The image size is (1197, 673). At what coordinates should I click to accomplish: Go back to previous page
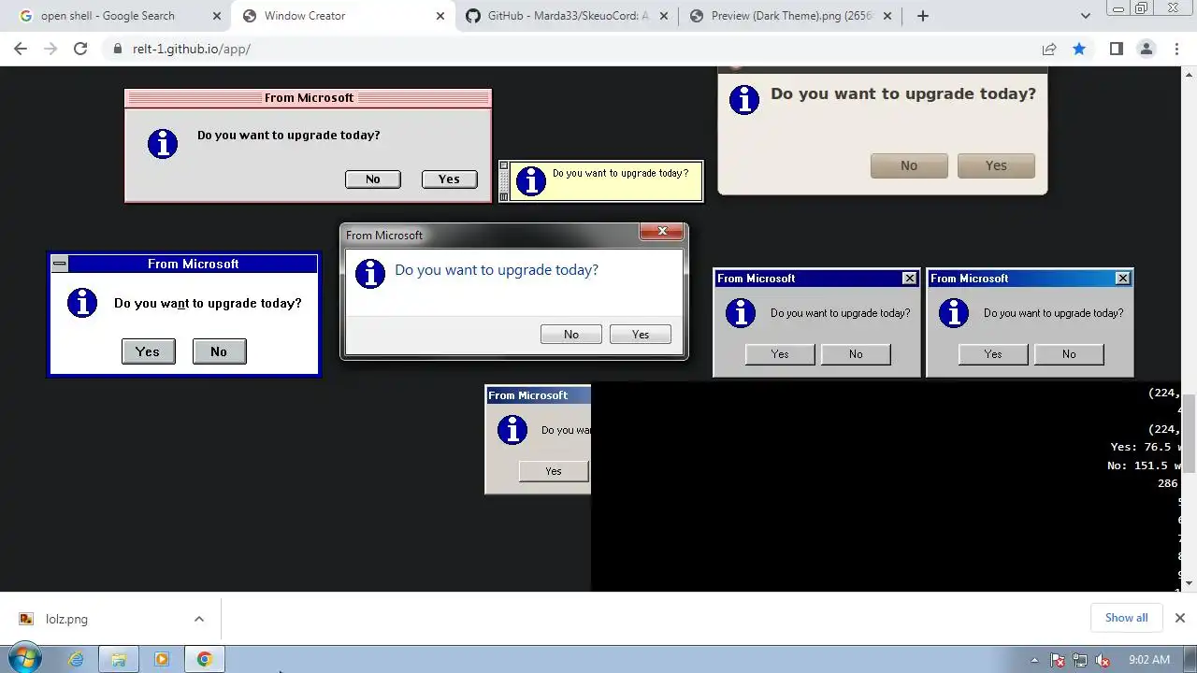point(21,49)
